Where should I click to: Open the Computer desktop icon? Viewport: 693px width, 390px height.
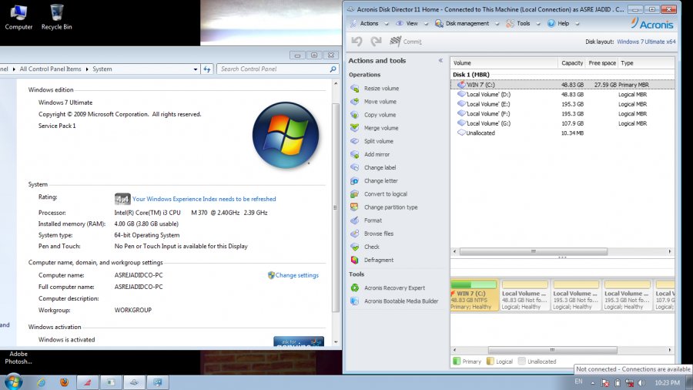click(x=18, y=17)
